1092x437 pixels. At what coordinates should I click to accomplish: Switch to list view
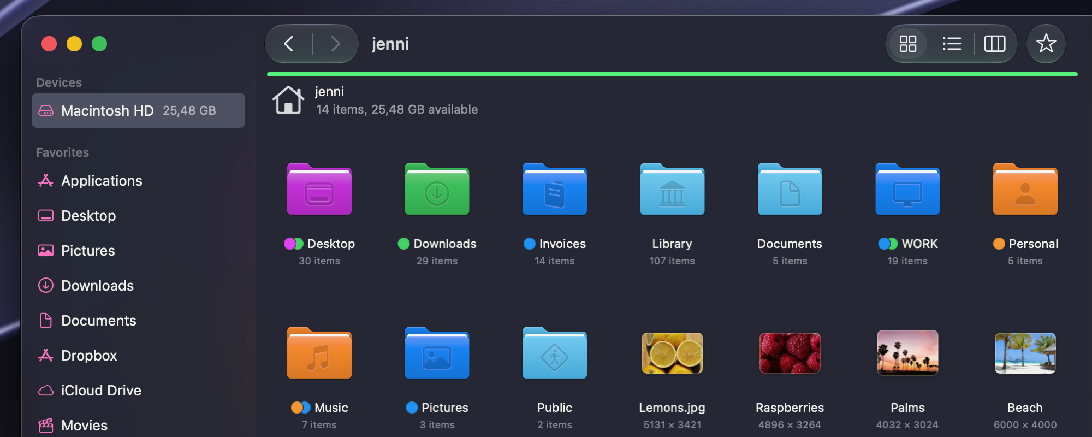point(952,44)
